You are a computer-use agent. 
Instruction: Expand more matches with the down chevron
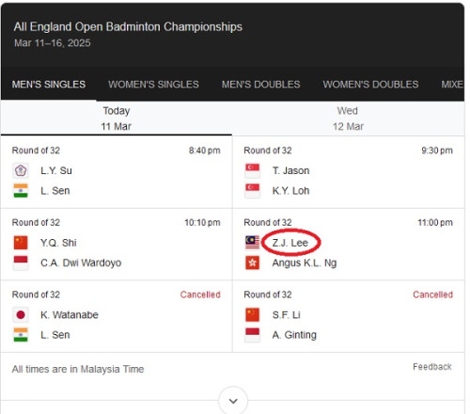pos(233,401)
